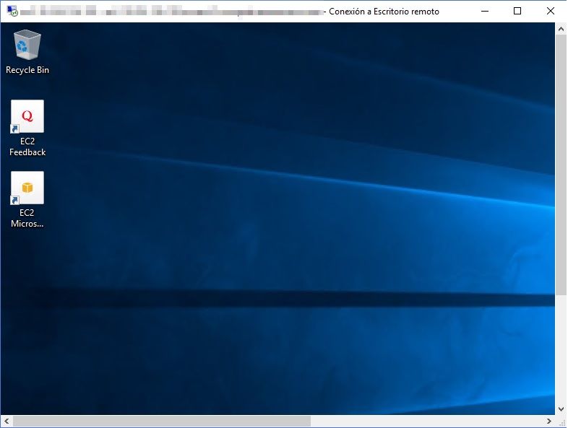
Task: Click the 'Conexión a Escritorio remoto' title text
Action: click(384, 12)
